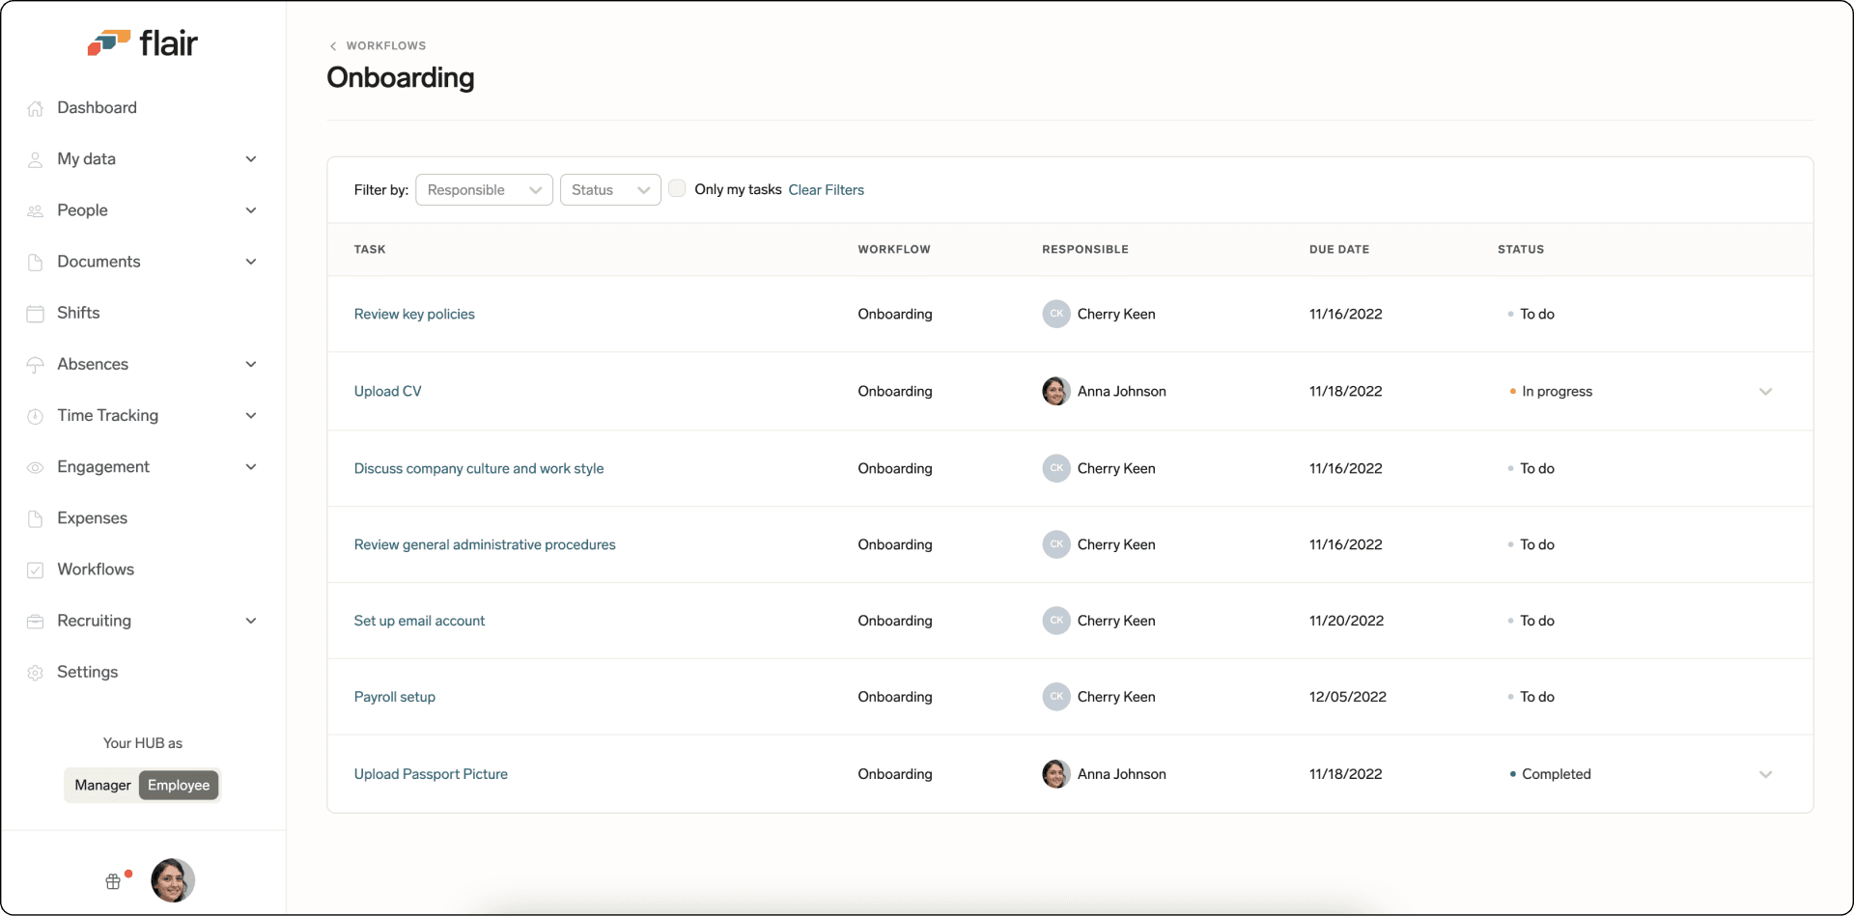Expand the Absences menu chevron
1854x916 pixels.
pos(251,364)
